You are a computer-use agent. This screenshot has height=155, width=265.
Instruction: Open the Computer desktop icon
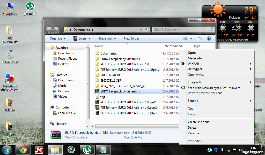tap(10, 9)
